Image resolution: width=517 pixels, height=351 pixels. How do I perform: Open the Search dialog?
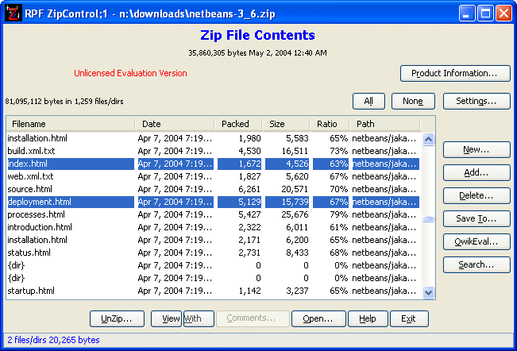[476, 264]
